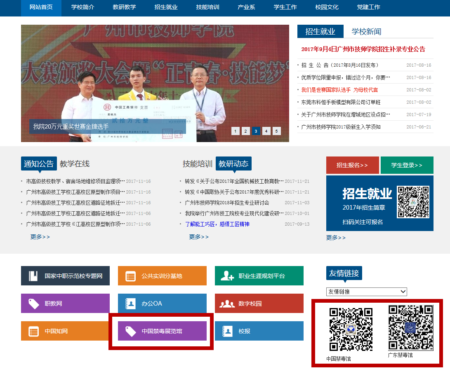Select the 招生就业 news tab
450x369 pixels.
[x=320, y=32]
